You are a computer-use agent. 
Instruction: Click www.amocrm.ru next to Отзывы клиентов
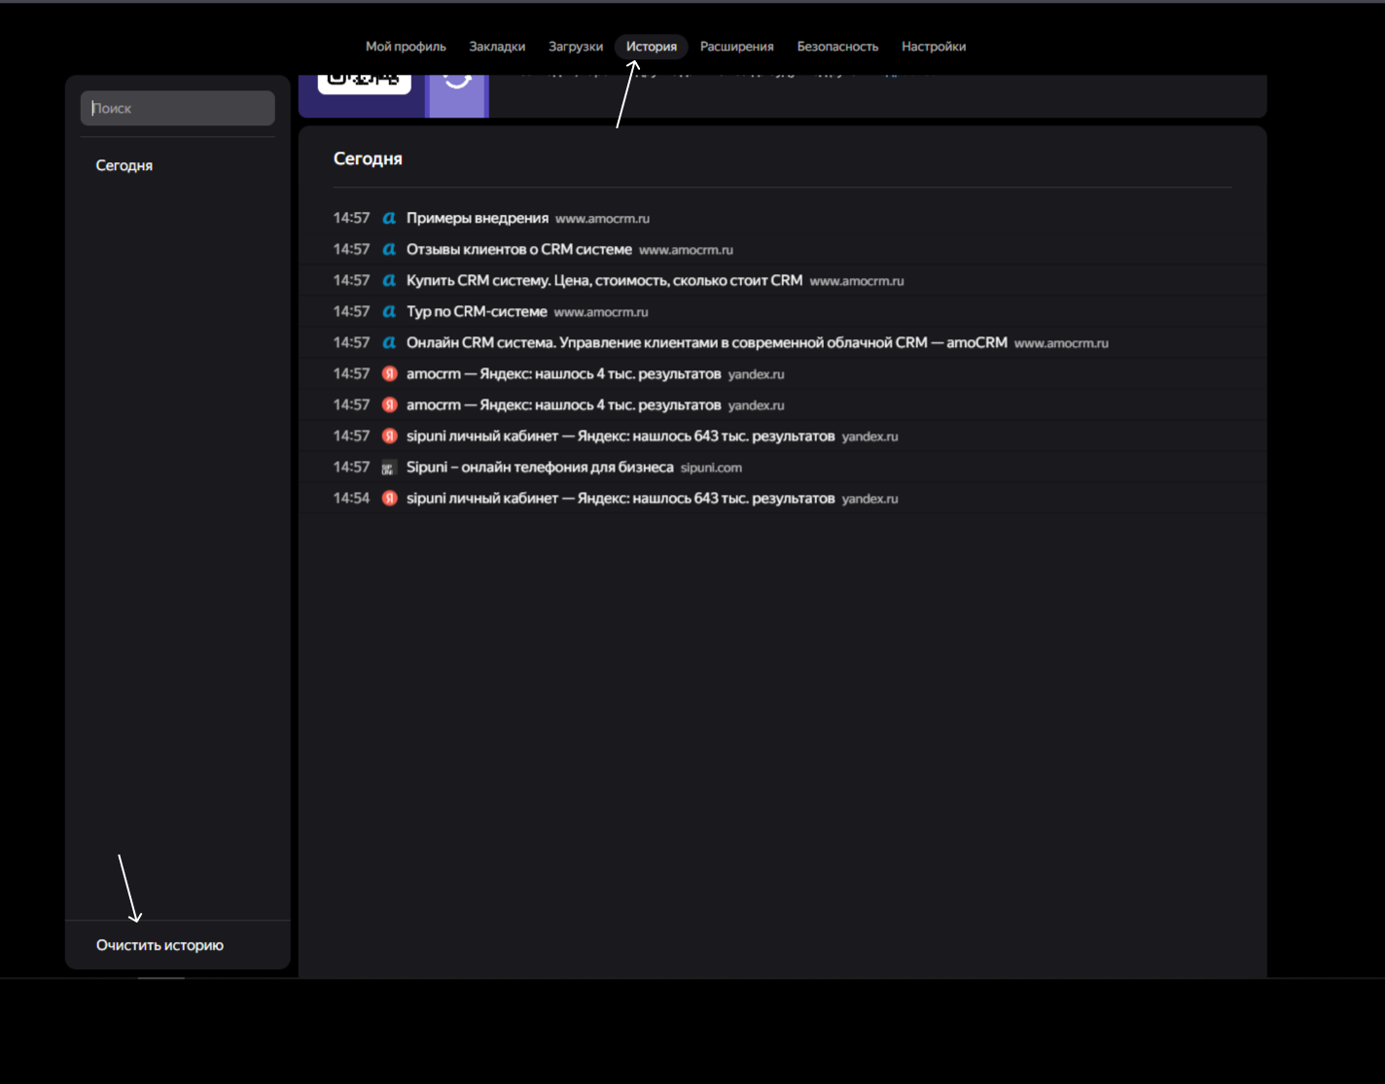[686, 250]
